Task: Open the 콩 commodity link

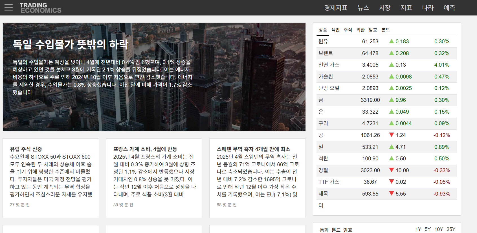Action: 321,135
